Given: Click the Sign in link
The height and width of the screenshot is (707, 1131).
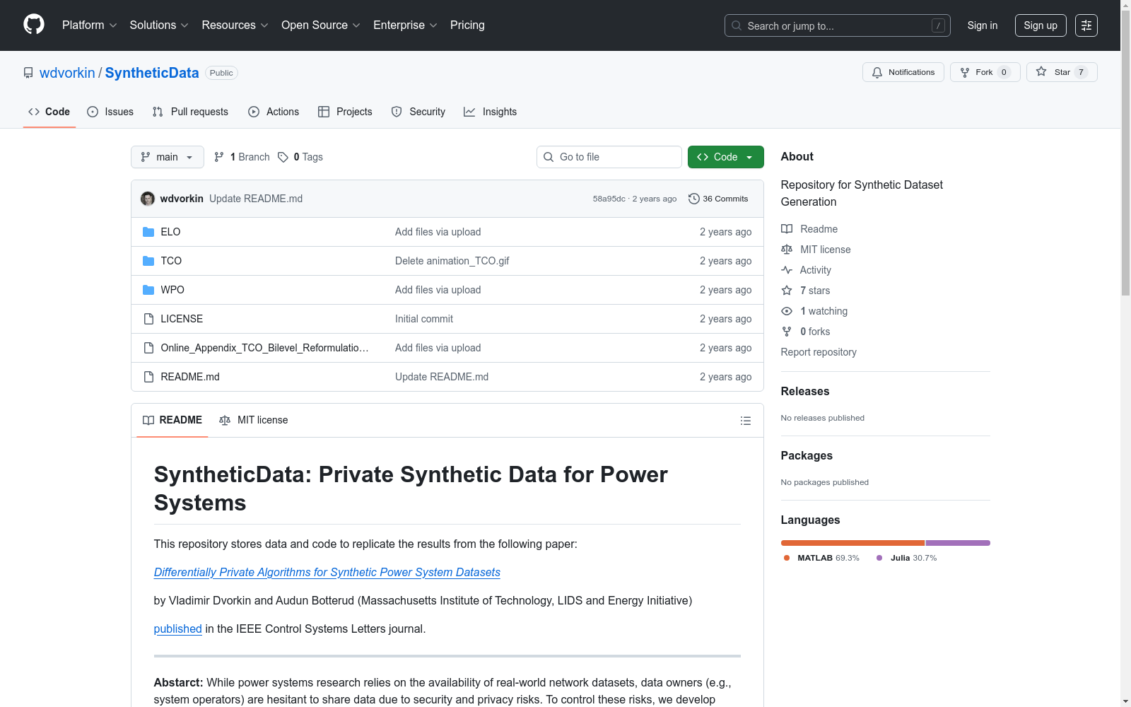Looking at the screenshot, I should pyautogui.click(x=983, y=25).
